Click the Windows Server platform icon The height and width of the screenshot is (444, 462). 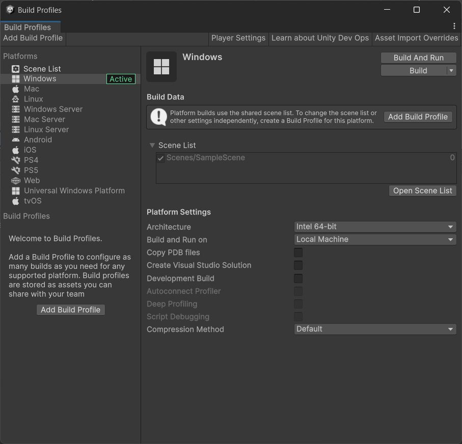[16, 109]
